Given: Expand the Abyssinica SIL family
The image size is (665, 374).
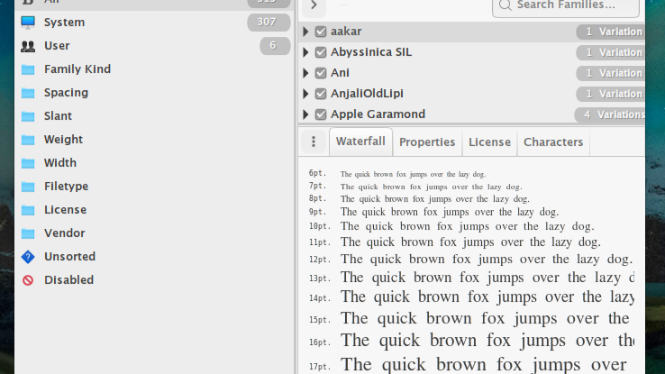Looking at the screenshot, I should 305,52.
